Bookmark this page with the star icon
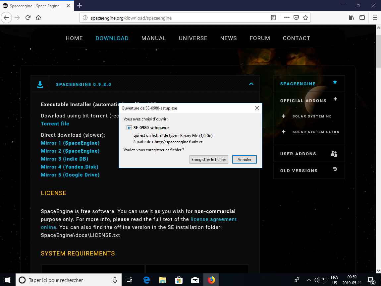The image size is (381, 286). pos(305,18)
